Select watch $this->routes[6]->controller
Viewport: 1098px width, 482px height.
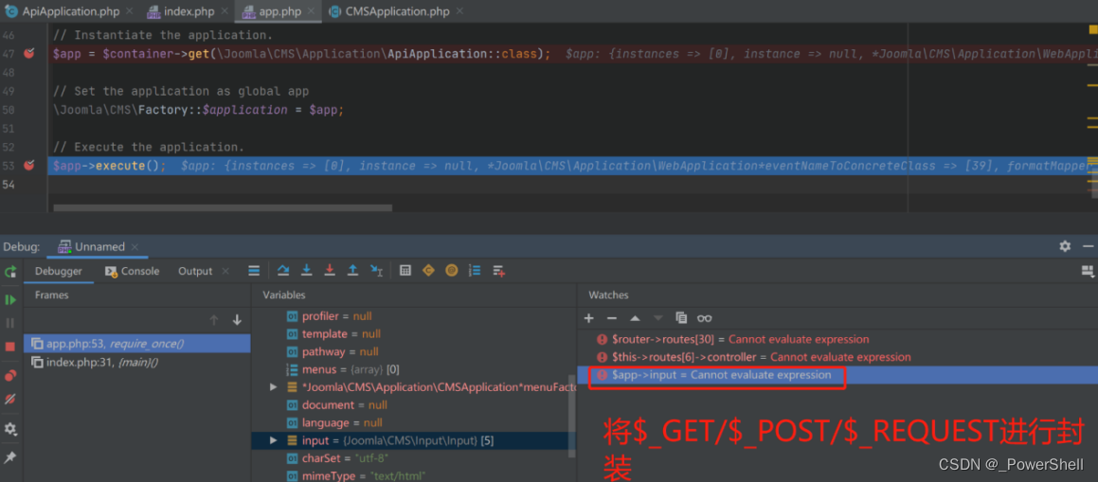(837, 357)
